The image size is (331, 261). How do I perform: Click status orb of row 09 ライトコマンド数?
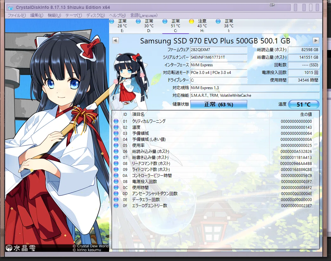tap(116, 169)
